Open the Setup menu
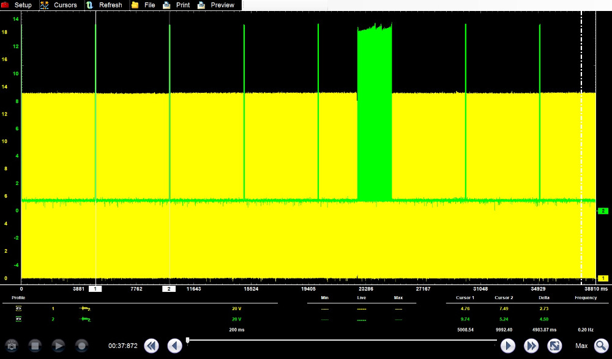The height and width of the screenshot is (359, 612). pos(23,5)
